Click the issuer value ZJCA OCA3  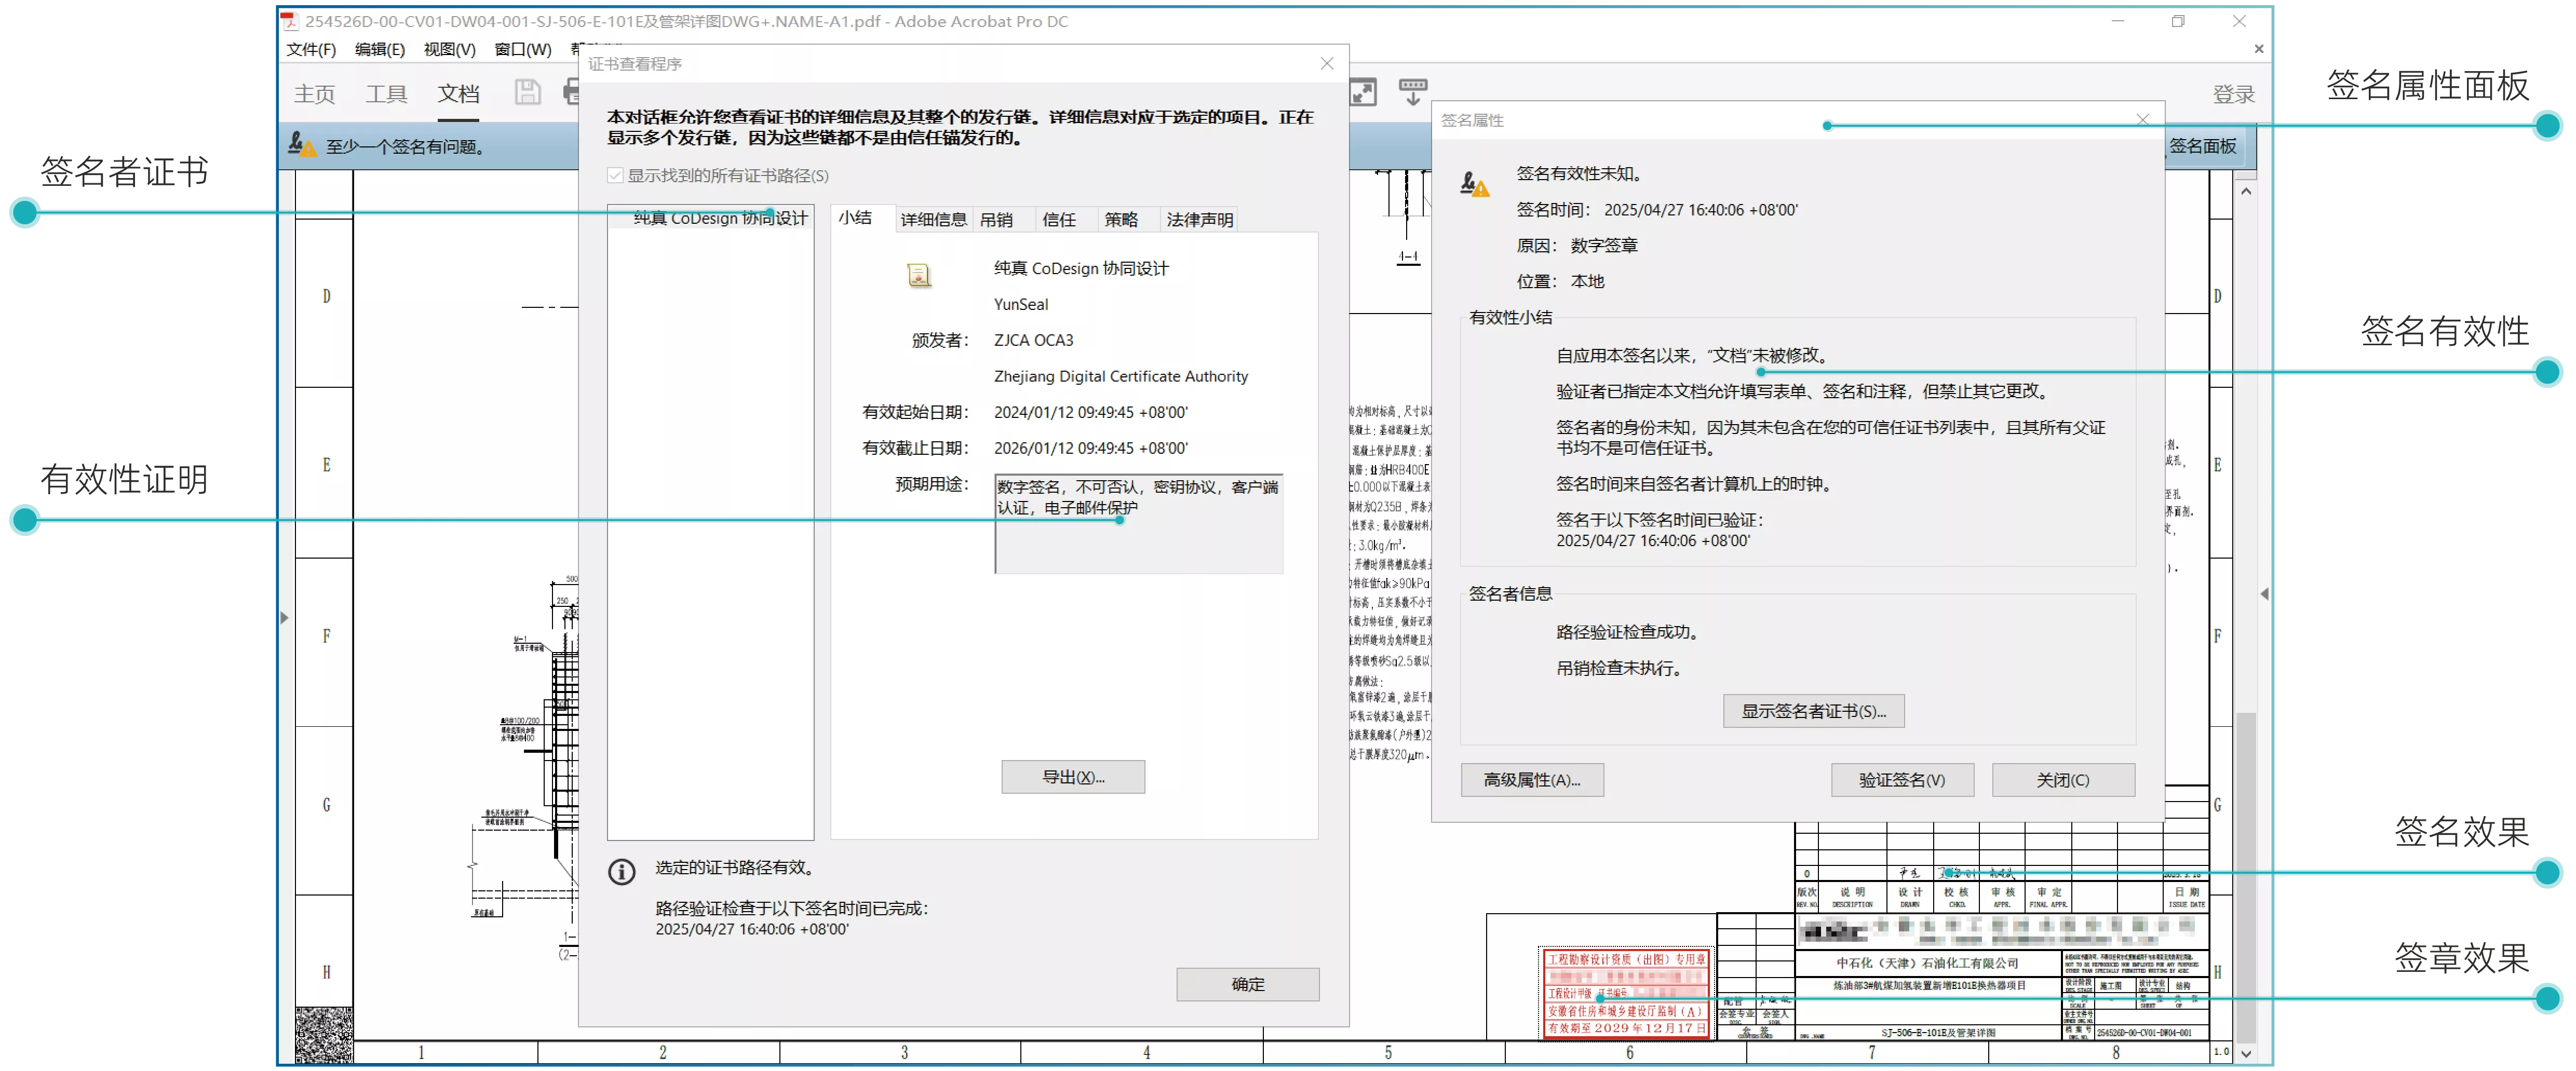[x=1033, y=340]
